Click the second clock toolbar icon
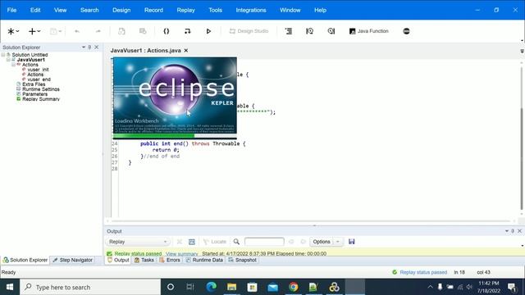This screenshot has height=295, width=525. [331, 31]
